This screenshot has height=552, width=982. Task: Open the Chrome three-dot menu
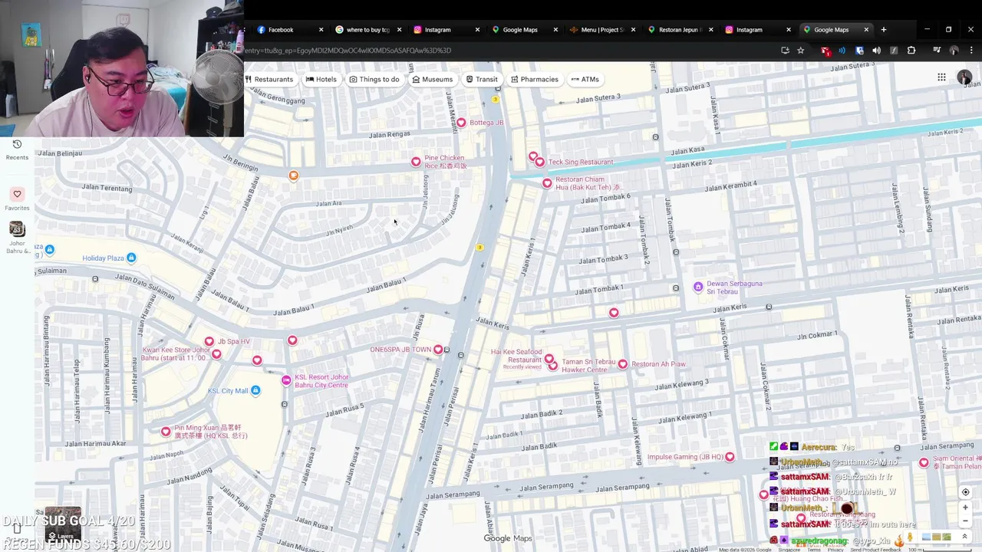(x=970, y=51)
